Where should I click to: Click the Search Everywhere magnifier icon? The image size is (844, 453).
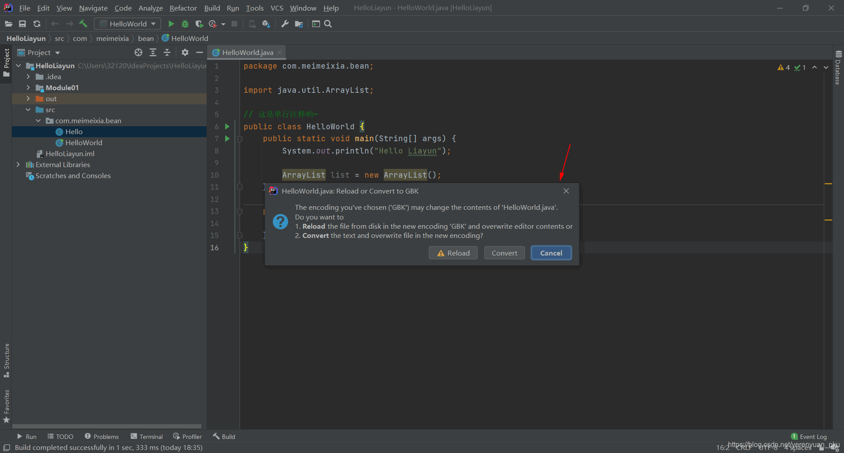pos(328,24)
